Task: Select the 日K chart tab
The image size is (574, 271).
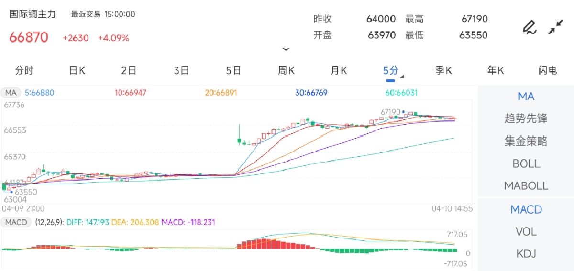Action: 77,71
